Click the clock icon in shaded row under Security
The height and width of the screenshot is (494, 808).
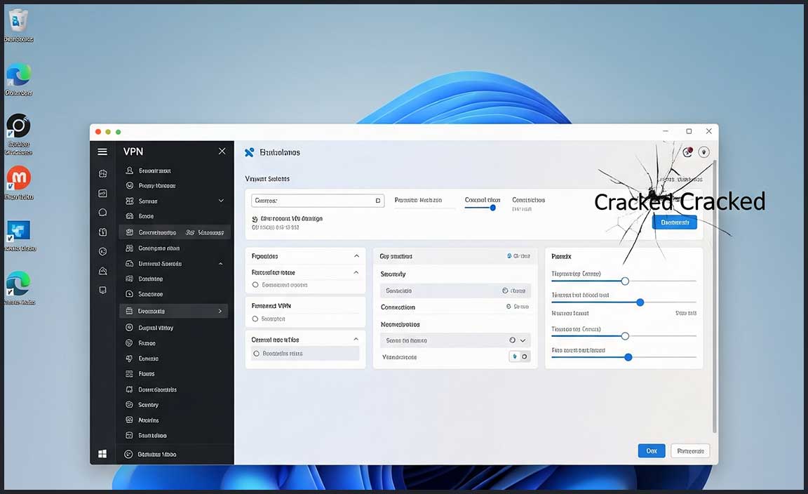coord(505,291)
